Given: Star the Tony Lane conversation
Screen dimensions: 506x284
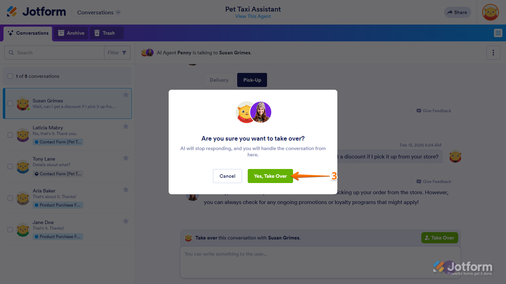Looking at the screenshot, I should coord(126,158).
